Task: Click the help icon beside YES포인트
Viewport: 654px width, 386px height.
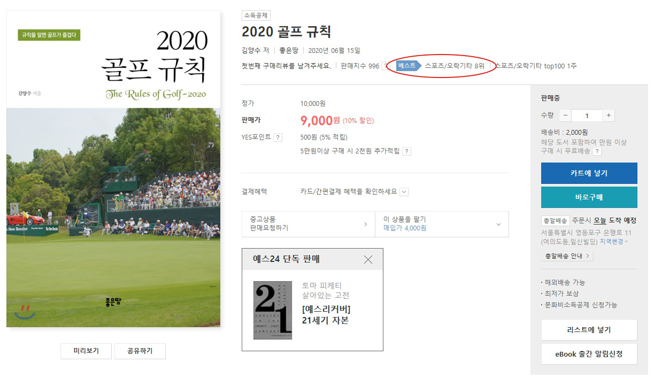Action: [278, 137]
